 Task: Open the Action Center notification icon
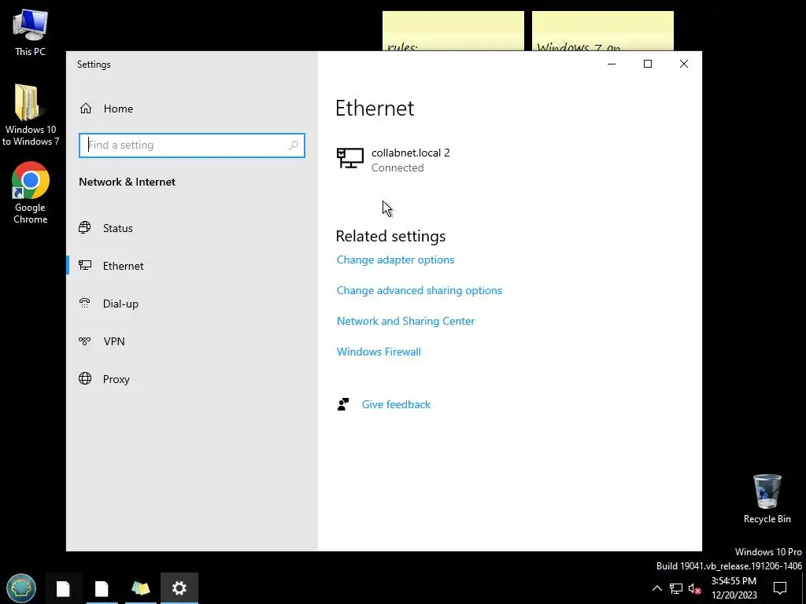click(780, 588)
